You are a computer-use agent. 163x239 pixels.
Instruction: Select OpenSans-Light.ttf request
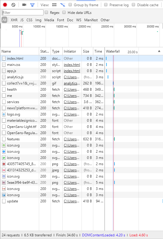click(x=81, y=127)
